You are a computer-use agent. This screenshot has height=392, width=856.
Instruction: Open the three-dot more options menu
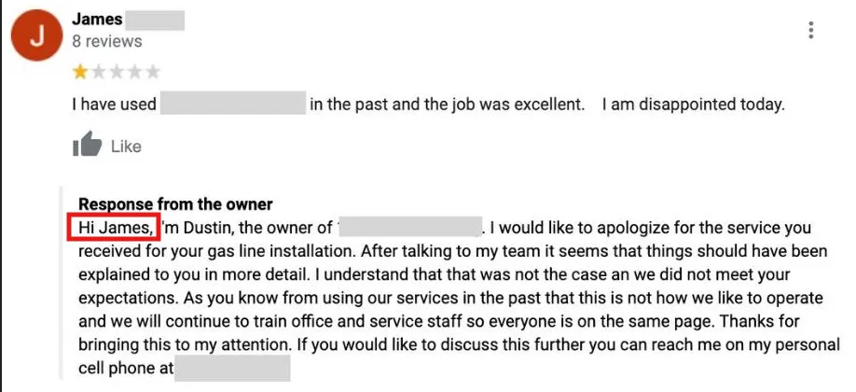[811, 31]
